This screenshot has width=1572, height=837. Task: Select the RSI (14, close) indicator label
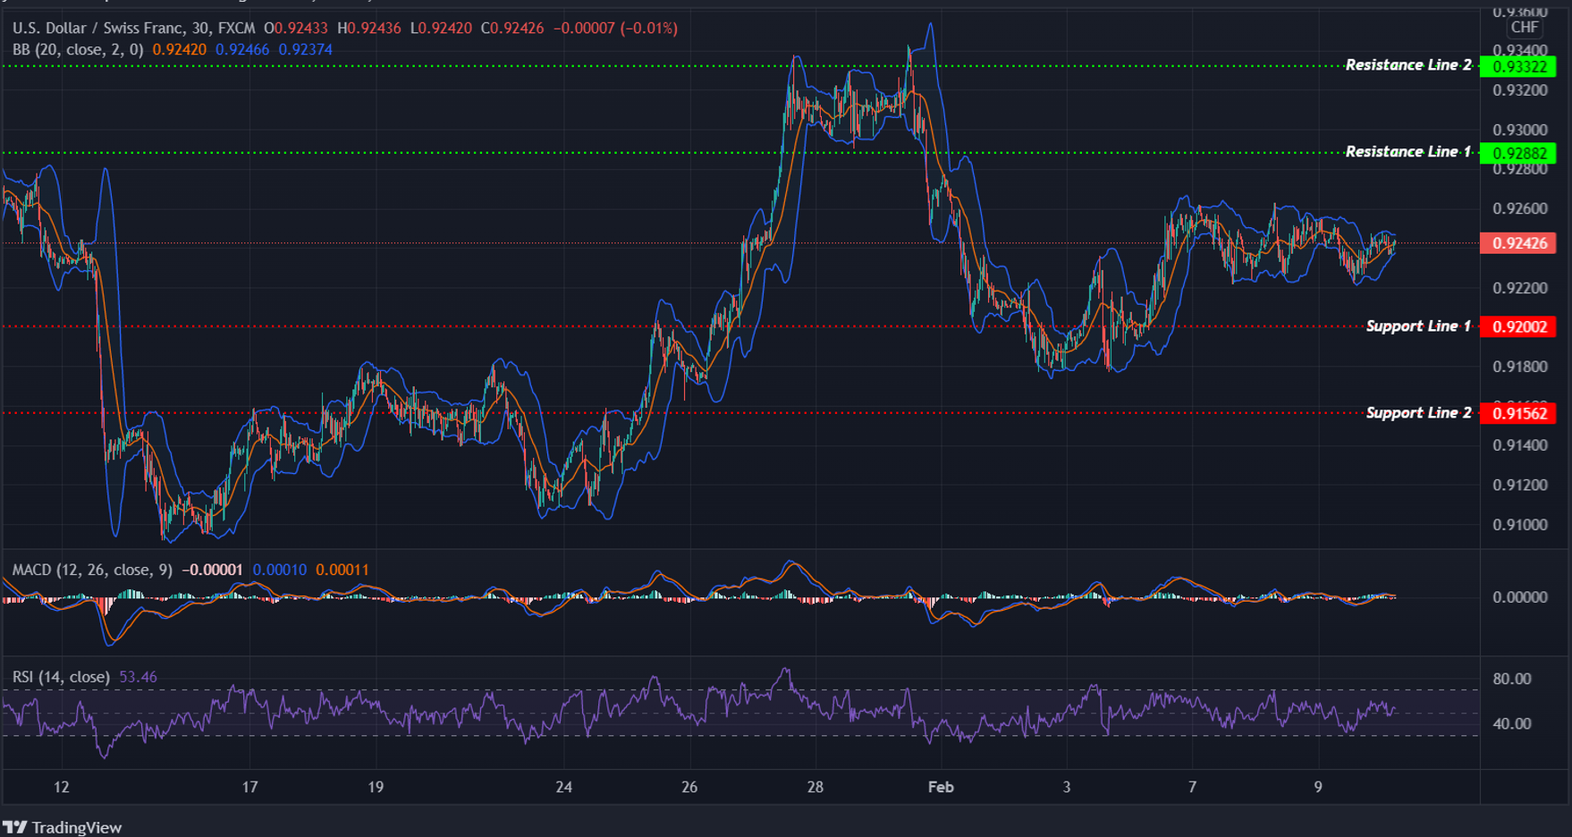tap(59, 677)
